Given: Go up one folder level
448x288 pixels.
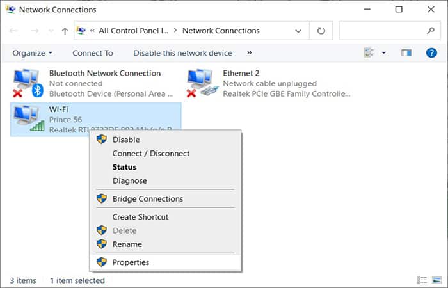Looking at the screenshot, I should [65, 31].
